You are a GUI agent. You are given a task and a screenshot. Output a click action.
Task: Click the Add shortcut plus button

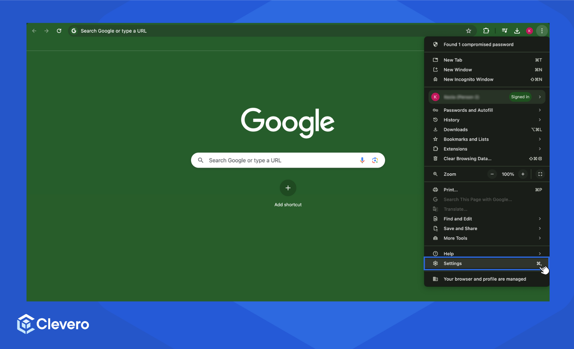point(288,188)
